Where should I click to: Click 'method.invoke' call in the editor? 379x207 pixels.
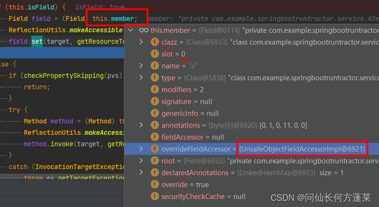[x=48, y=144]
